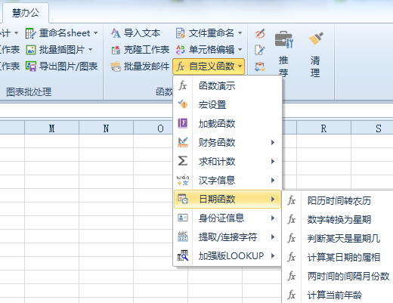393x303 pixels.
Task: Open the 财务函数 submenu
Action: tap(227, 143)
